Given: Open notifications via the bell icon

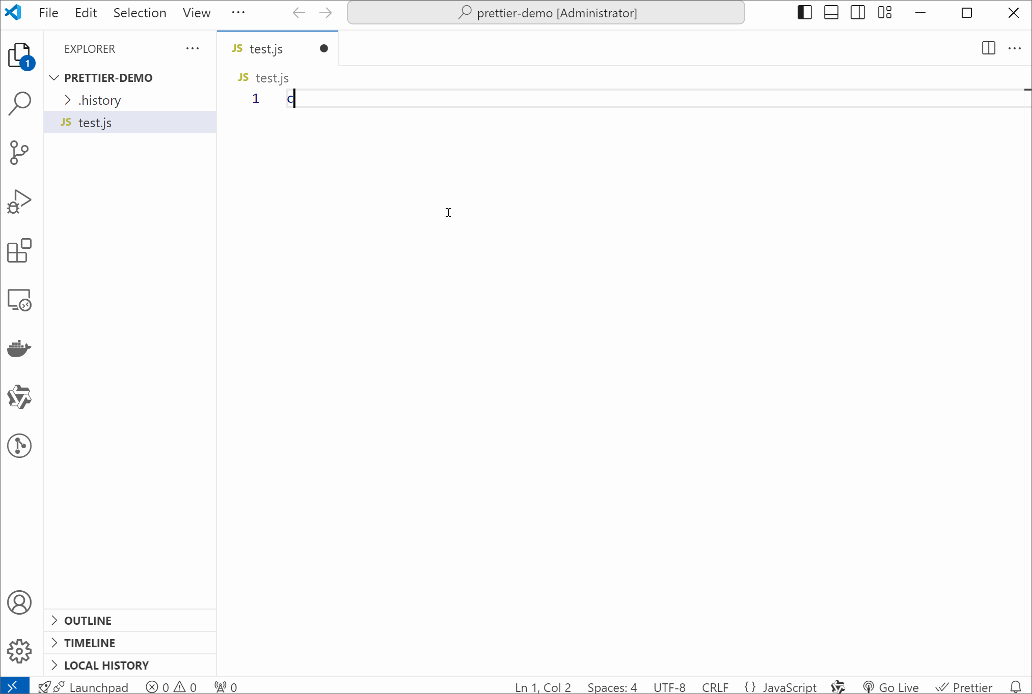Looking at the screenshot, I should click(x=1016, y=686).
